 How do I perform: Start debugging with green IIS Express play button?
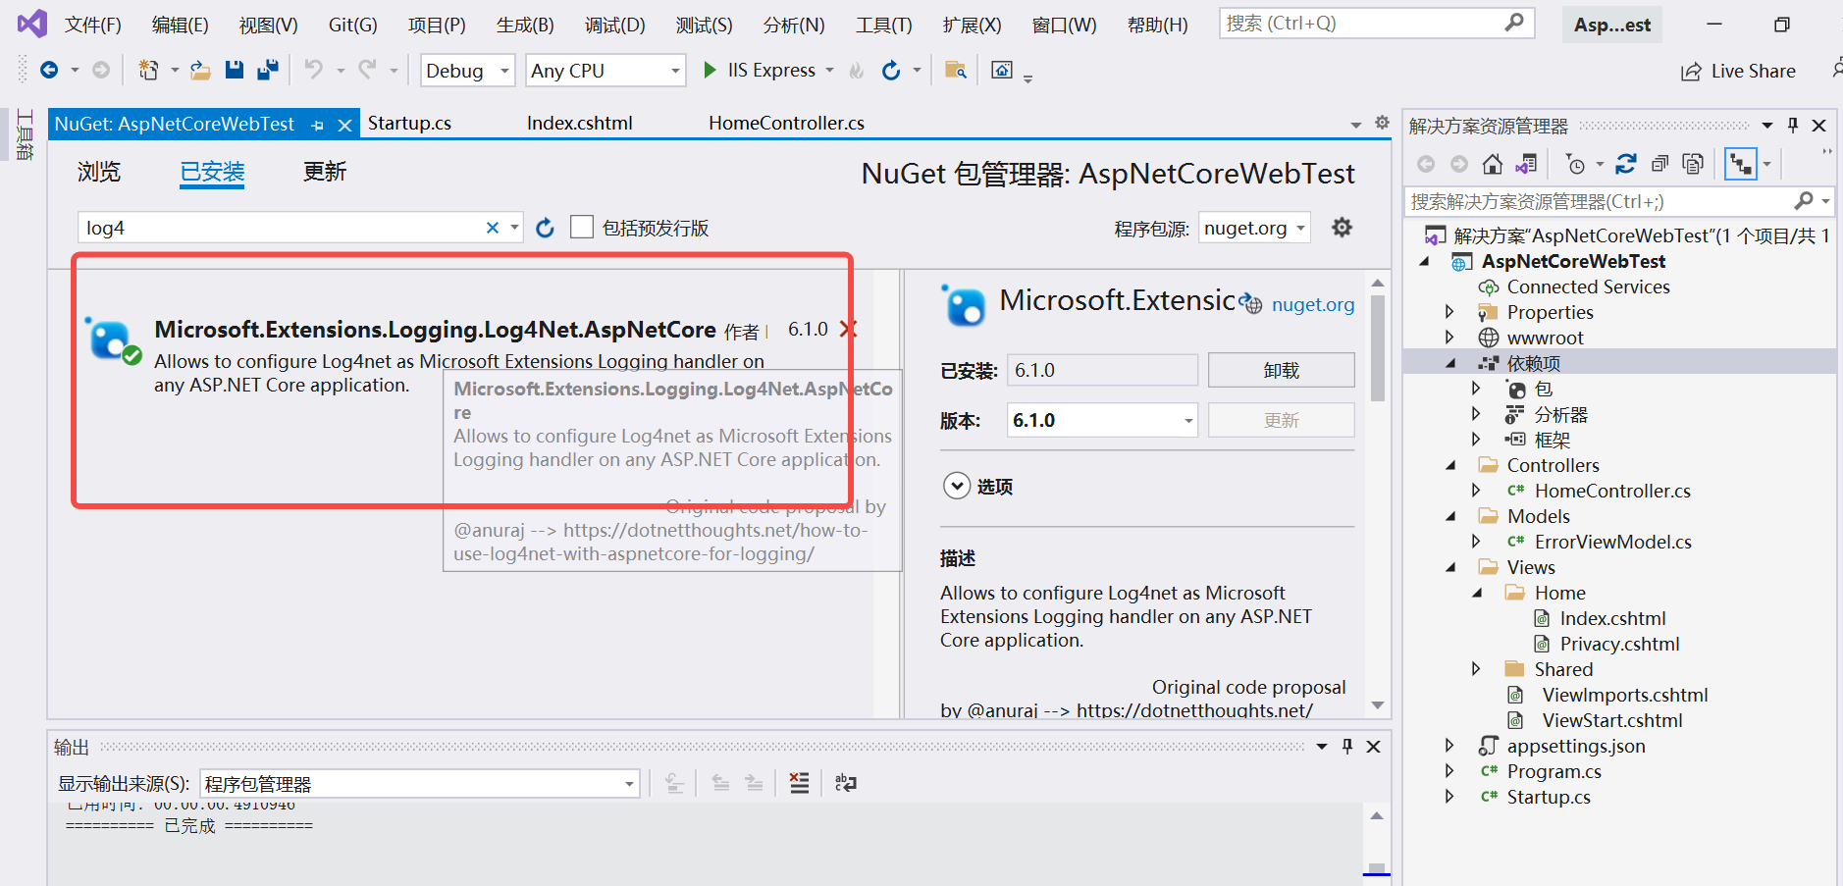[710, 70]
